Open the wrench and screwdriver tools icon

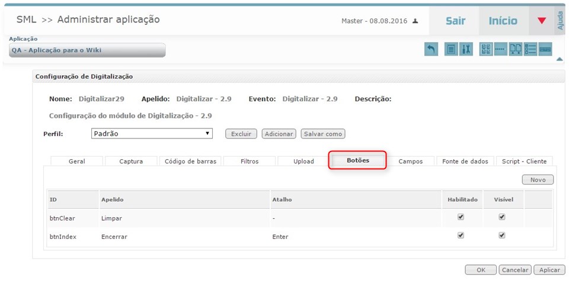pyautogui.click(x=466, y=50)
